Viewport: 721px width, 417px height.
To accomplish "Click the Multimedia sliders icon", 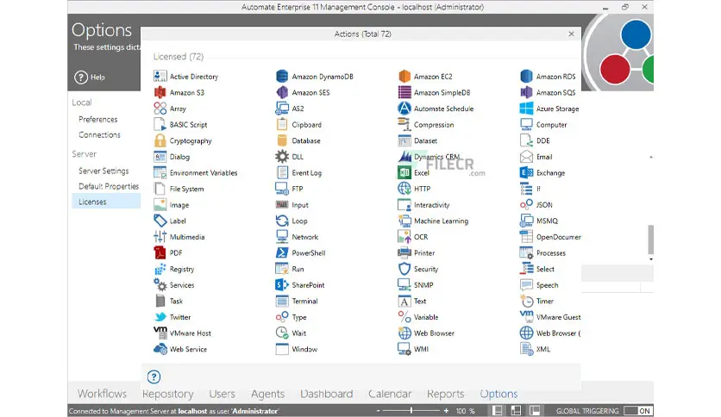I will [160, 237].
